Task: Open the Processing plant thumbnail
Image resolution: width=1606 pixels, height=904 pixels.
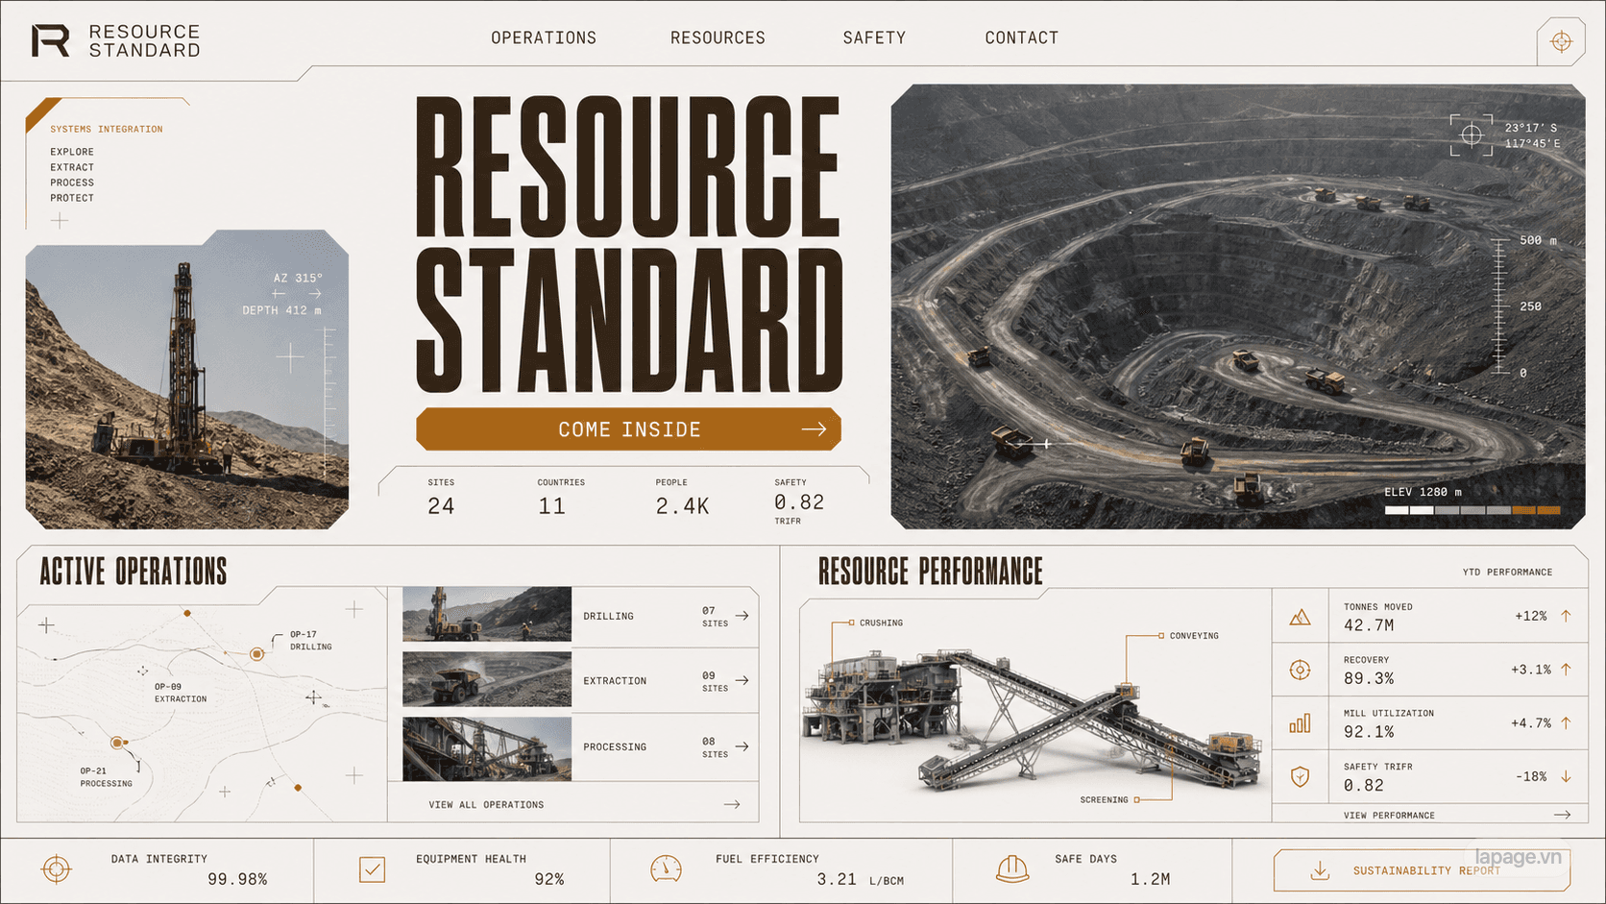Action: (x=487, y=748)
